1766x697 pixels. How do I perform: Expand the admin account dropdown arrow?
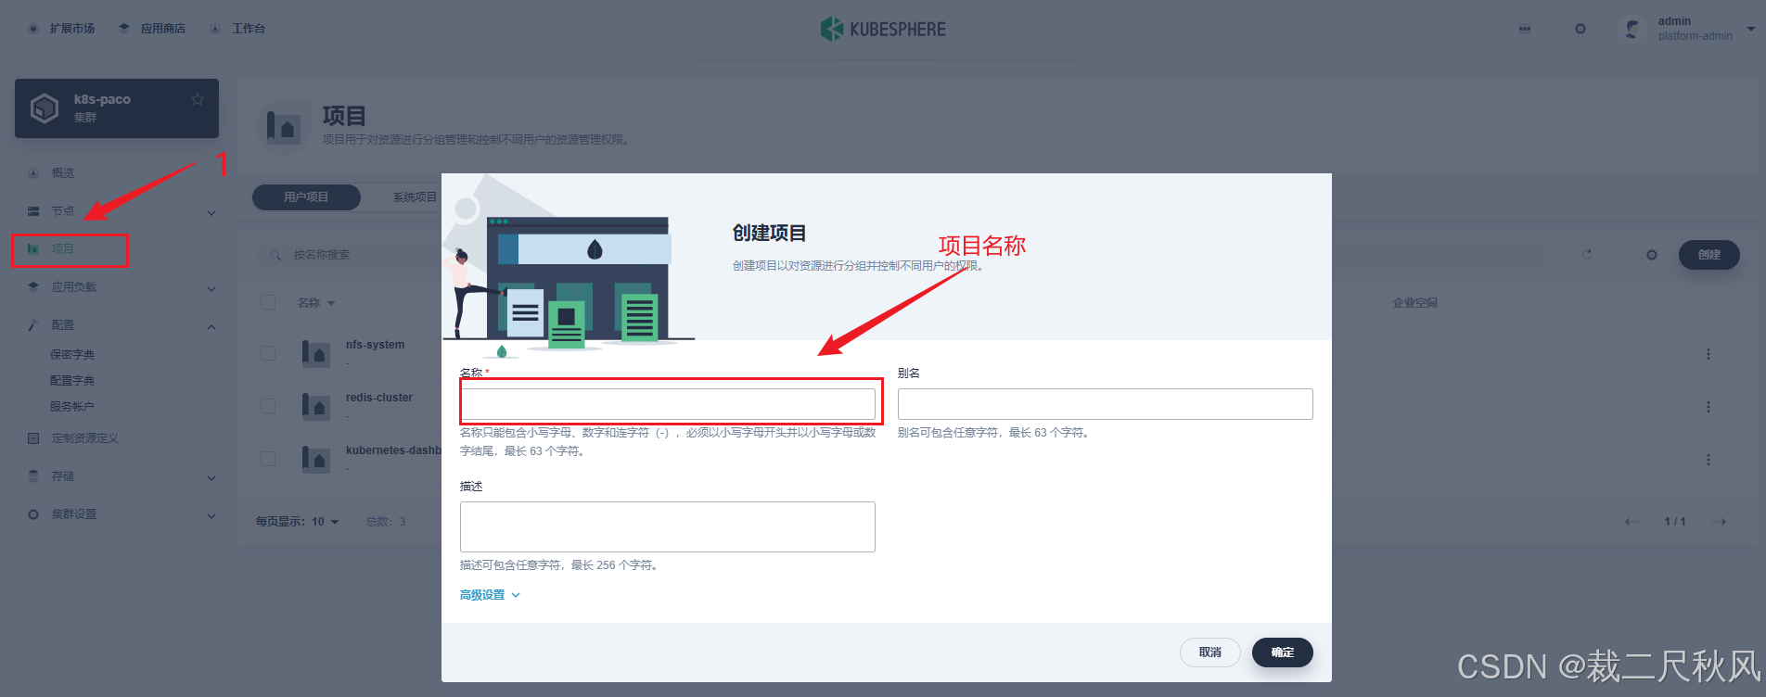[x=1751, y=29]
